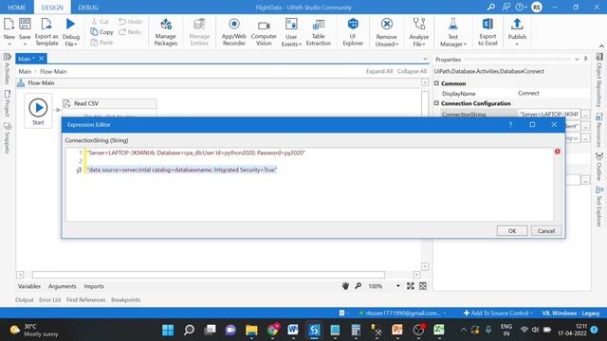Open Find References panel

(x=86, y=300)
